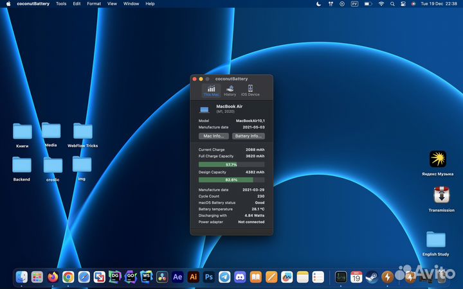
Task: Click the 28.1 °C battery temperature value
Action: [x=258, y=209]
